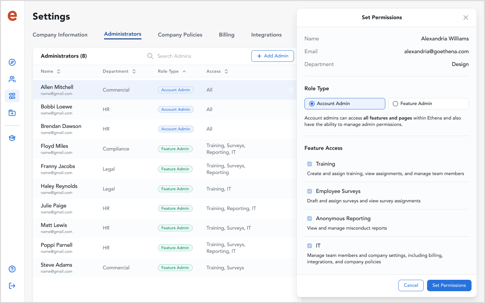The width and height of the screenshot is (485, 303).
Task: Select Haley Reynolds in the admin list
Action: point(59,186)
